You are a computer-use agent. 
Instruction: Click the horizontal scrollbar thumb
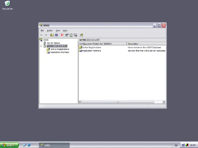(x=118, y=101)
